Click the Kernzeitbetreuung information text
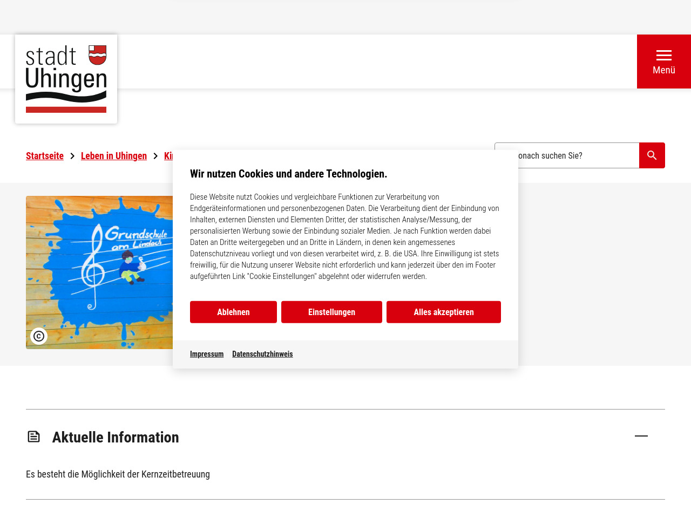 (118, 474)
